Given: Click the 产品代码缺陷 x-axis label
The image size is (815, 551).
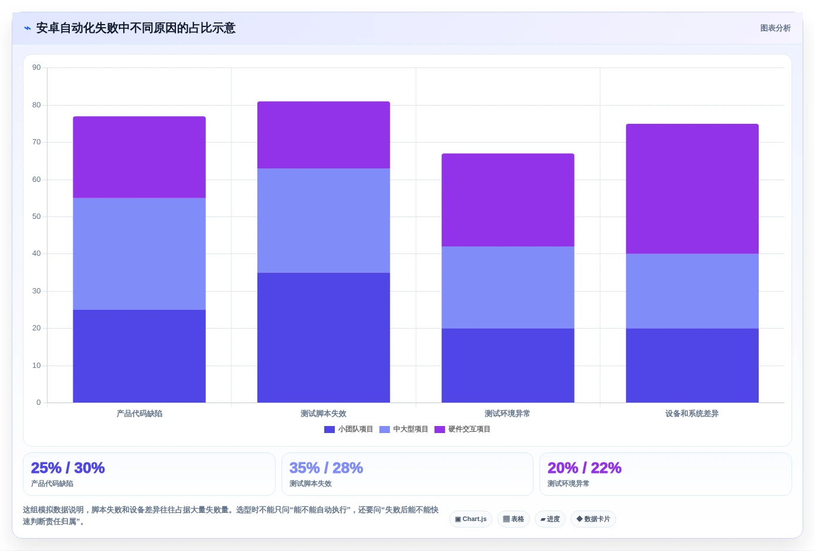Looking at the screenshot, I should coord(140,414).
